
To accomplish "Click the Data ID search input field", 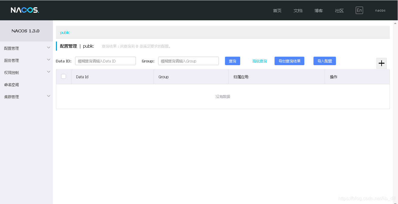I will pyautogui.click(x=105, y=61).
